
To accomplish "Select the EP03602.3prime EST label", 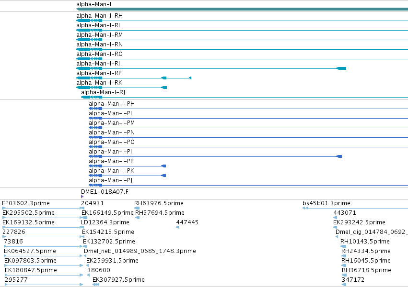I will 26,203.
